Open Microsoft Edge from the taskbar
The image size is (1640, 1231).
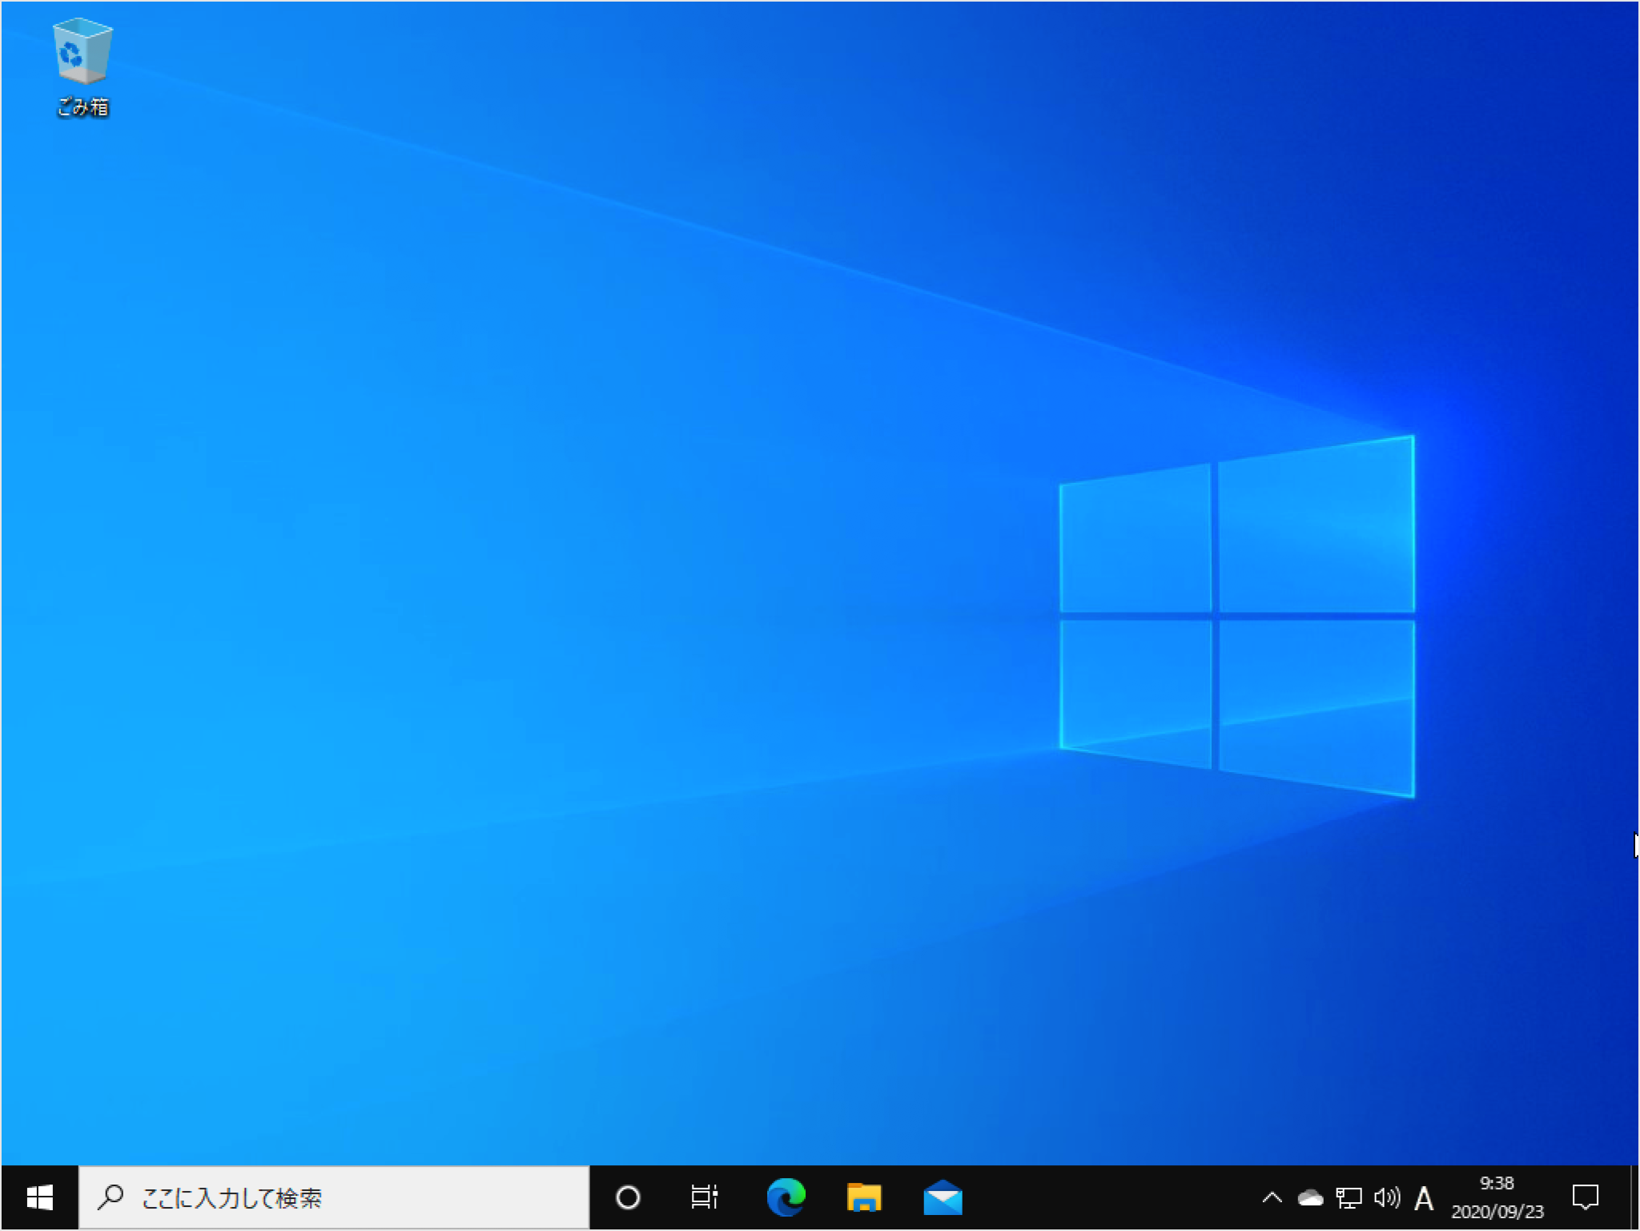[x=786, y=1198]
